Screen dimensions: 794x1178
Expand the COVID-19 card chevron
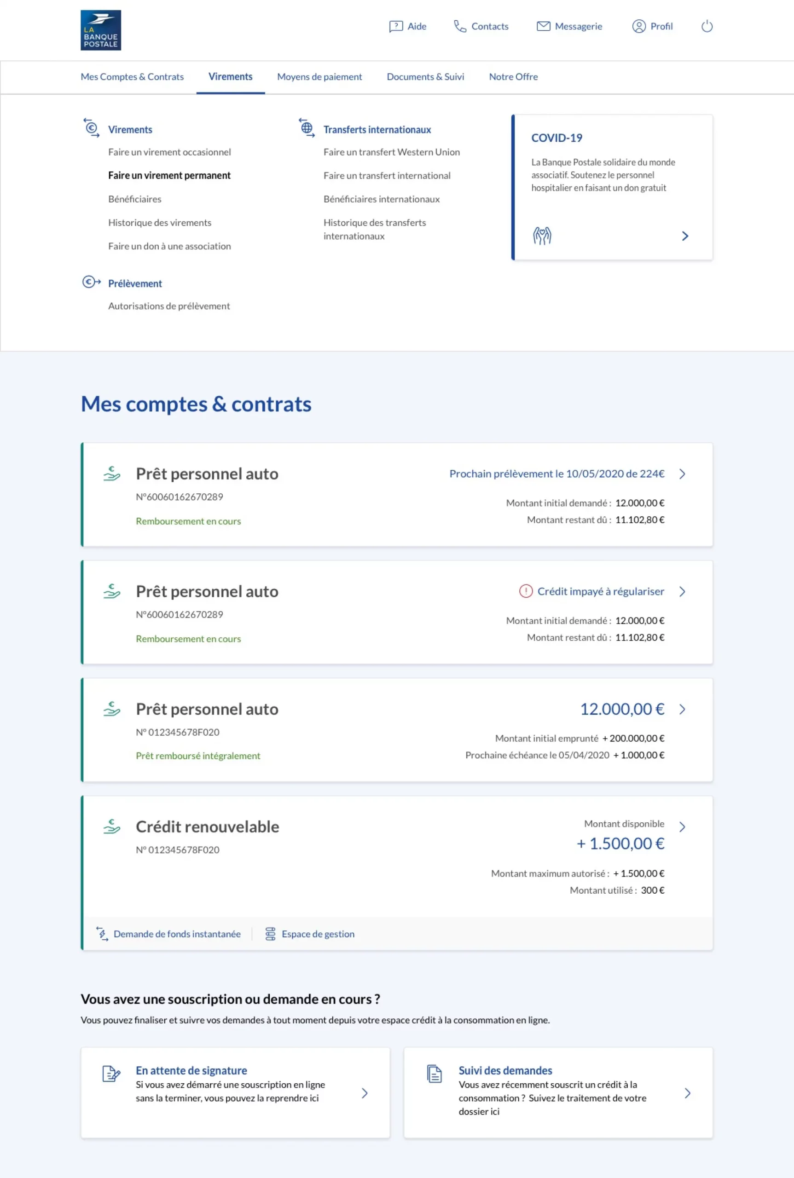[x=684, y=236]
